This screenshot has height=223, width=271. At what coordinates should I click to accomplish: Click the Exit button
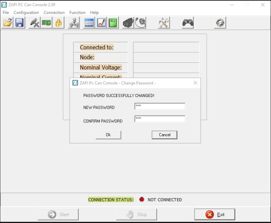coord(215,214)
